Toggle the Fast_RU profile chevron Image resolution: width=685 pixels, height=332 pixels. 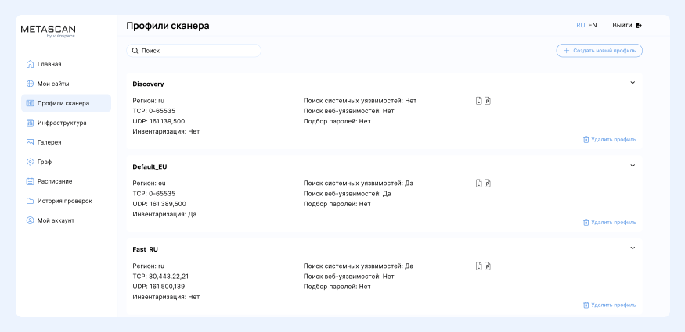click(x=632, y=248)
